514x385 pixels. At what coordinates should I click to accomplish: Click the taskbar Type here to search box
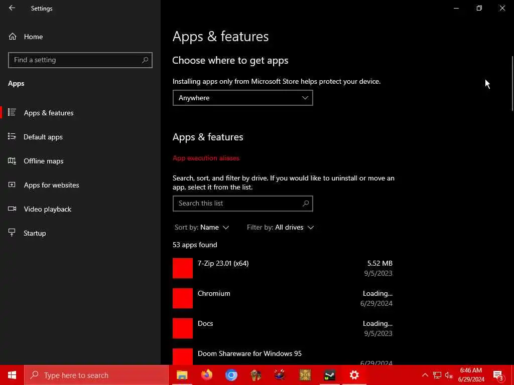click(x=96, y=375)
